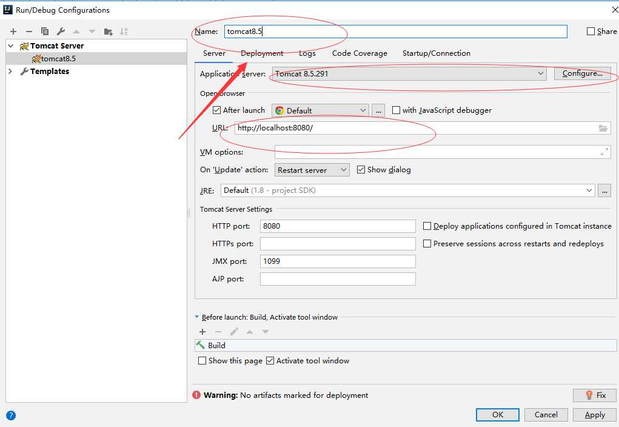Edit the before launch task pencil icon

(234, 332)
